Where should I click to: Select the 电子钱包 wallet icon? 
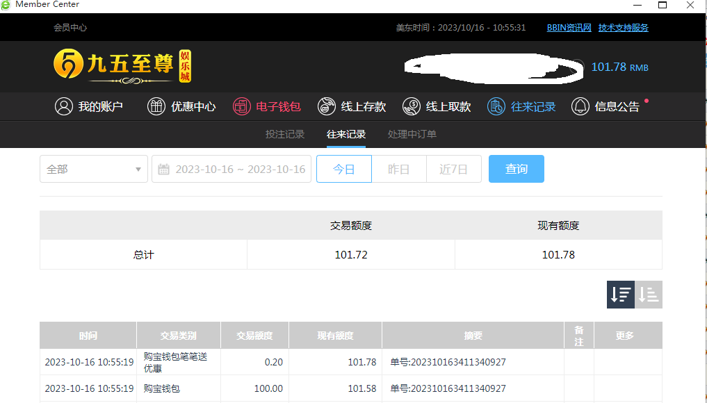click(242, 107)
